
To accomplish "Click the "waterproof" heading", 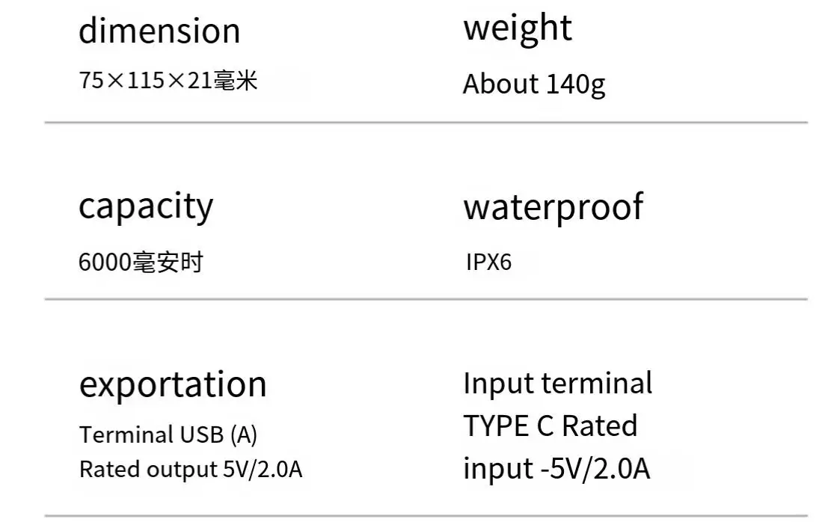I will [553, 206].
